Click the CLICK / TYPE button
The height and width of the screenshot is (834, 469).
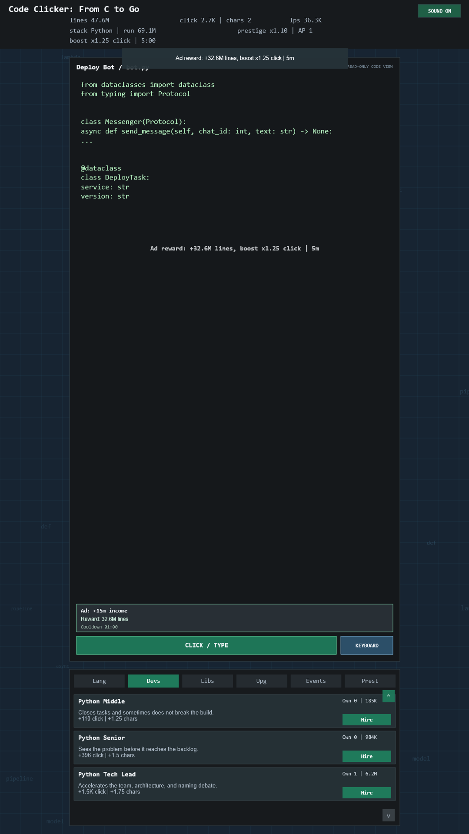(x=206, y=645)
